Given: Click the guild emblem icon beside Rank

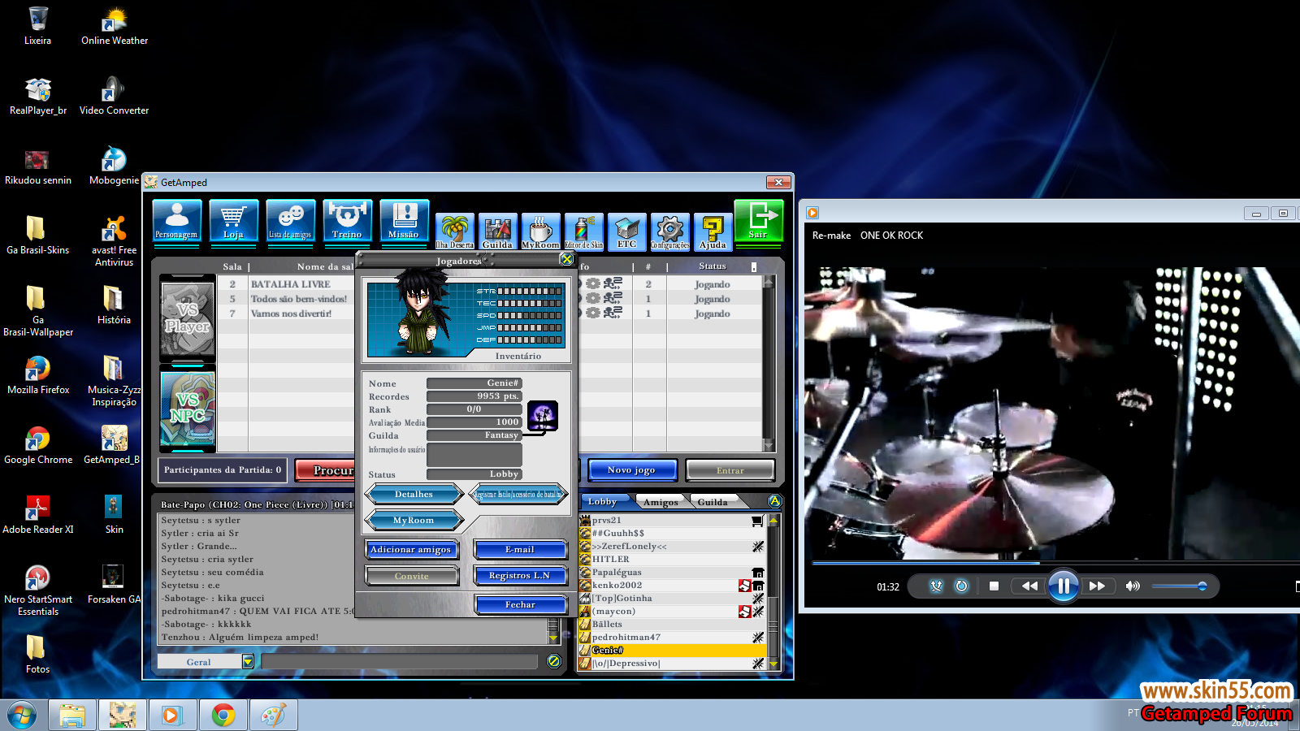Looking at the screenshot, I should click(542, 416).
